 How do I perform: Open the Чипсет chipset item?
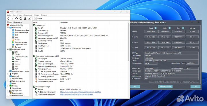point(16,64)
